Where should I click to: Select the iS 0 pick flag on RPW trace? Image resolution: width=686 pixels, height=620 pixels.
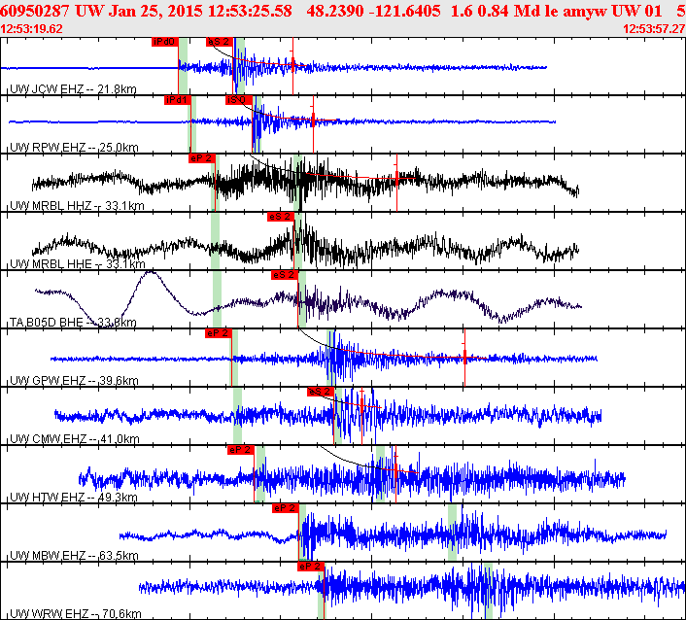click(239, 100)
